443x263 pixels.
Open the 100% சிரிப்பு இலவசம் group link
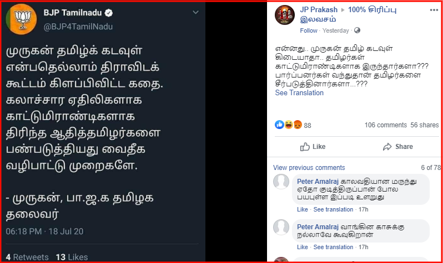(x=349, y=14)
